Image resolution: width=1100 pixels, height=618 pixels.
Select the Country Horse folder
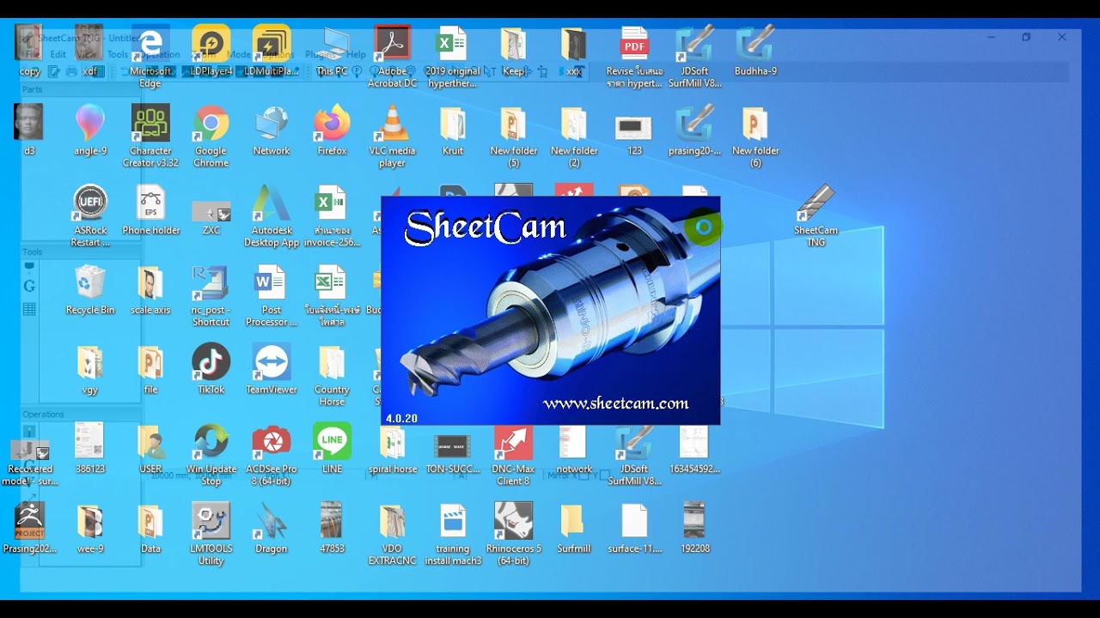(332, 375)
